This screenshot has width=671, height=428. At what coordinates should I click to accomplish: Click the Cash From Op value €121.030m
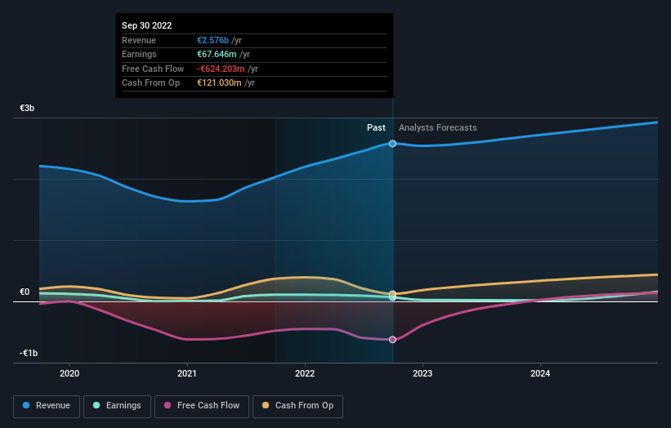click(x=219, y=83)
